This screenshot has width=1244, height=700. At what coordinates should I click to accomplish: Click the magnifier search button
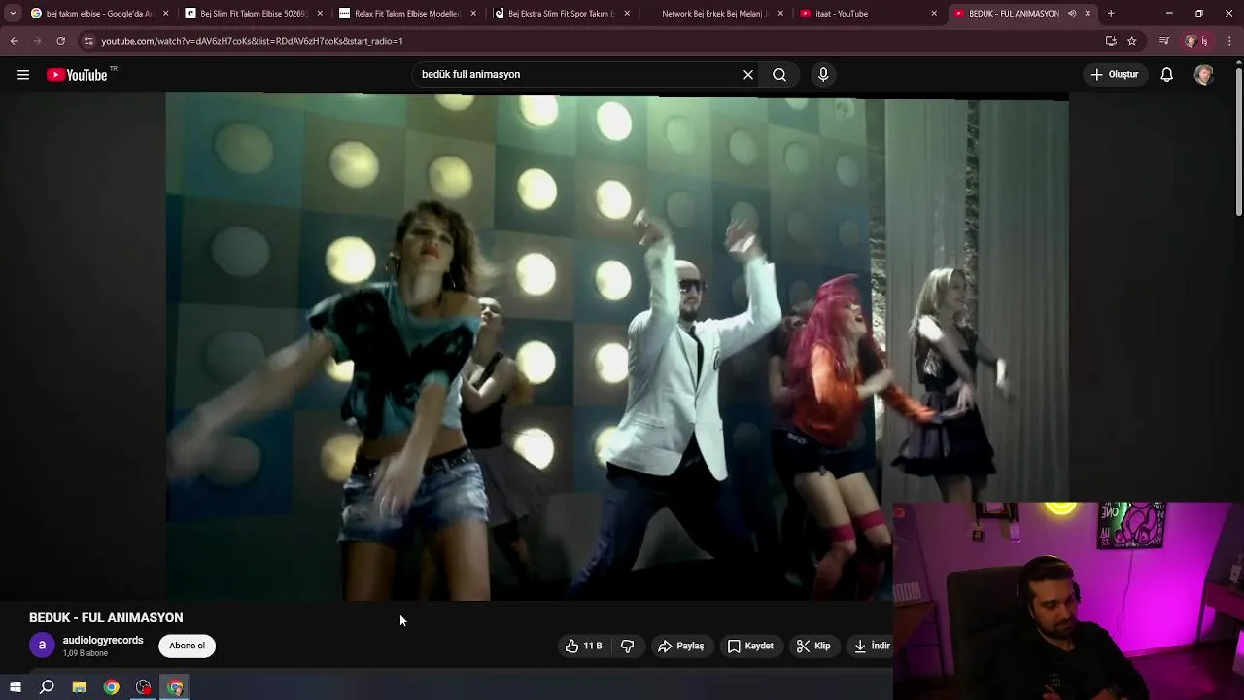coord(779,75)
